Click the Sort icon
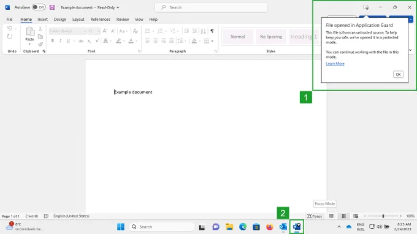The image size is (417, 234). tap(203, 31)
